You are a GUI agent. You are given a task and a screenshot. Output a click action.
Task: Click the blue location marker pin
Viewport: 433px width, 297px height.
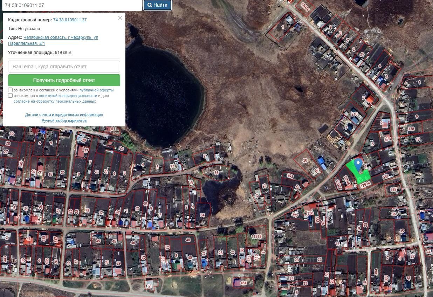[x=358, y=164]
